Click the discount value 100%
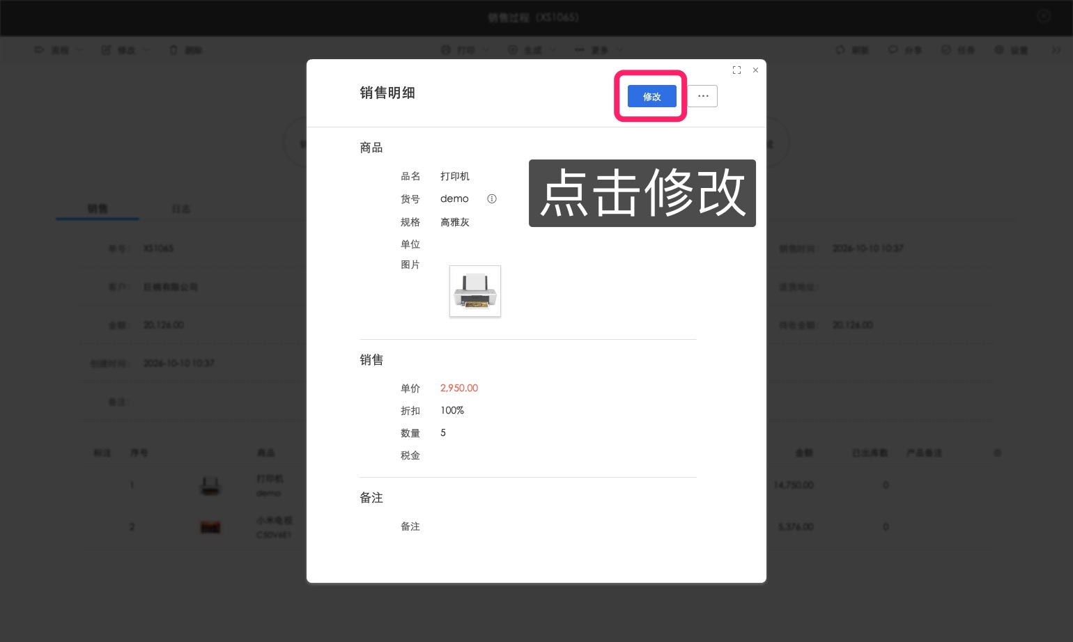Image resolution: width=1073 pixels, height=642 pixels. coord(452,410)
